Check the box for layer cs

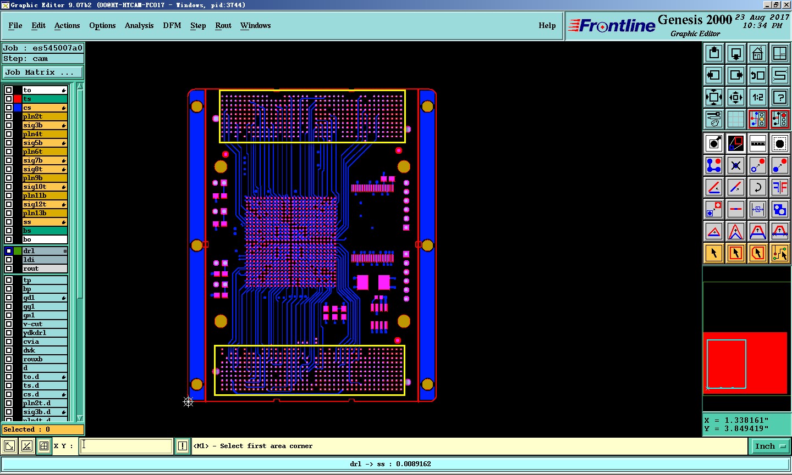[9, 108]
